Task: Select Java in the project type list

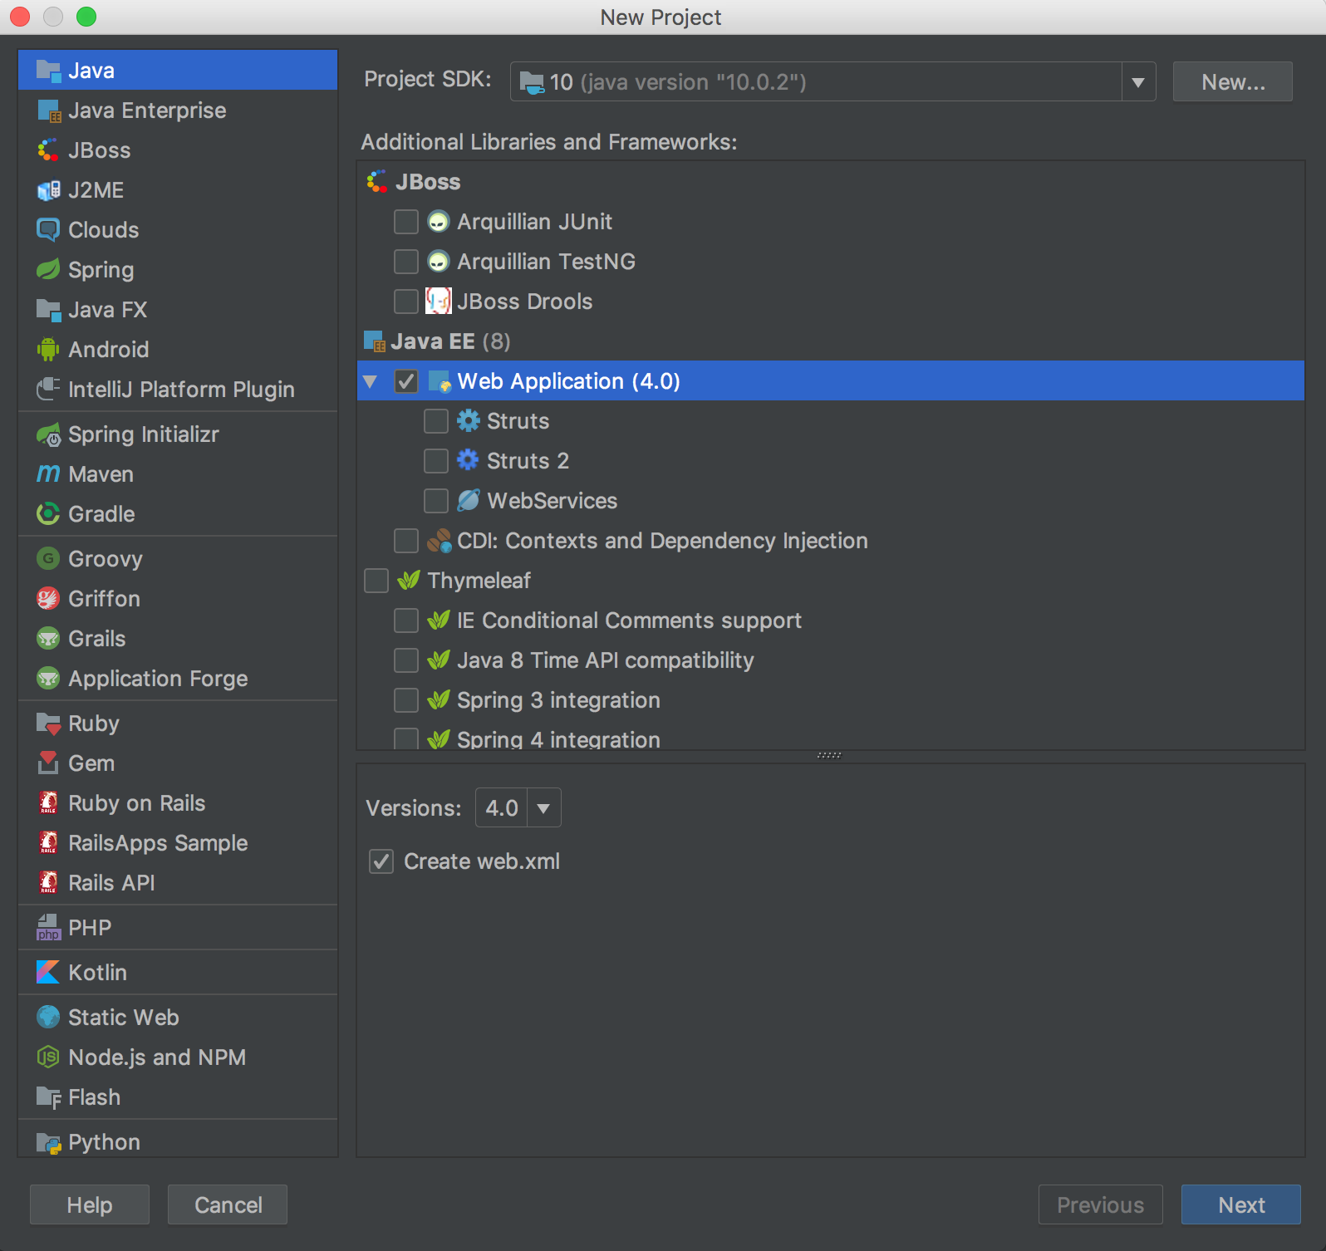Action: [x=178, y=71]
